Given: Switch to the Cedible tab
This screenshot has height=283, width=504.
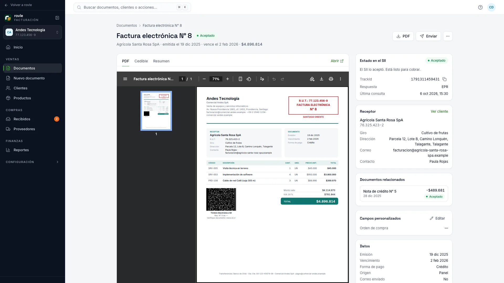Looking at the screenshot, I should point(141,61).
